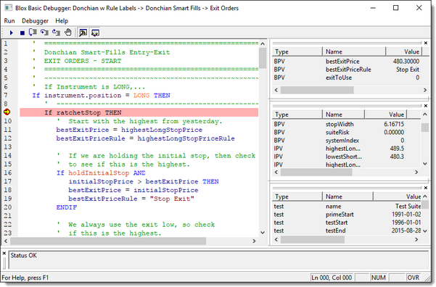Image resolution: width=436 pixels, height=287 pixels.
Task: Click the Step Out toolbar icon
Action: [56, 33]
